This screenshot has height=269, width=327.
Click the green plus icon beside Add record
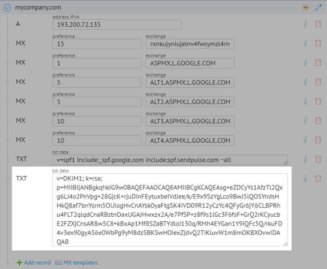[20, 262]
